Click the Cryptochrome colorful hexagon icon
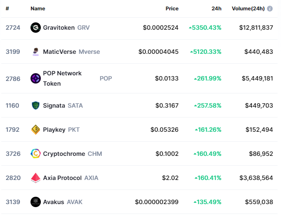 coord(36,154)
